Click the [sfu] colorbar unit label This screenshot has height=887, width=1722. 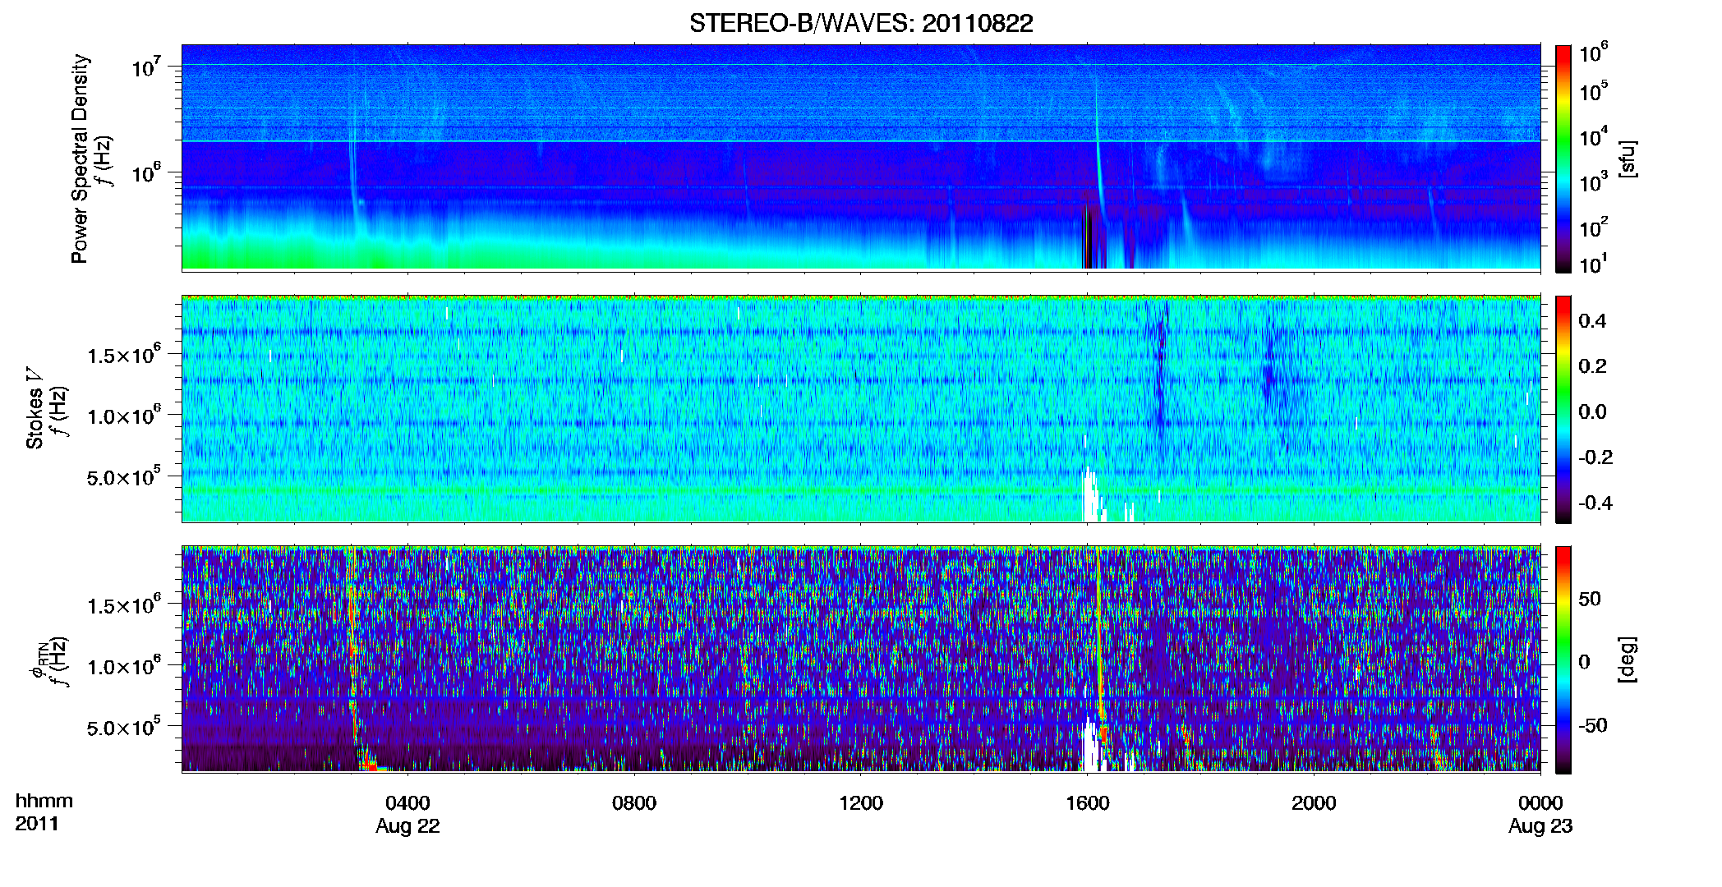[1628, 159]
